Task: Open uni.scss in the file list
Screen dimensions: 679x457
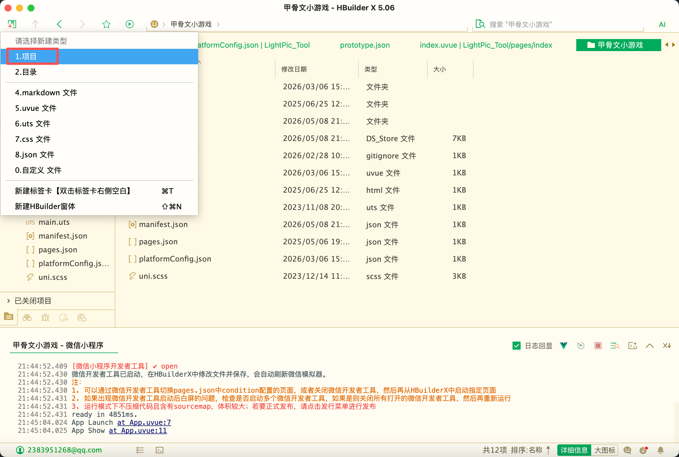Action: [153, 276]
